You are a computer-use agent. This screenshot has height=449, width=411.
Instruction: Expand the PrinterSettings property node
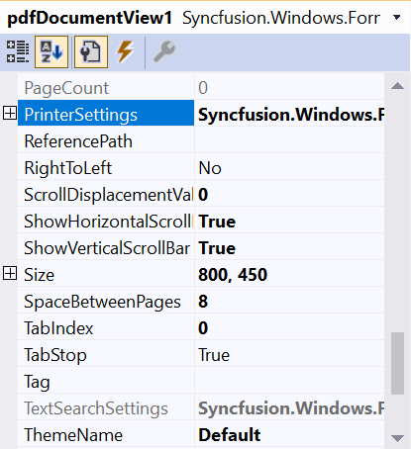[x=10, y=114]
